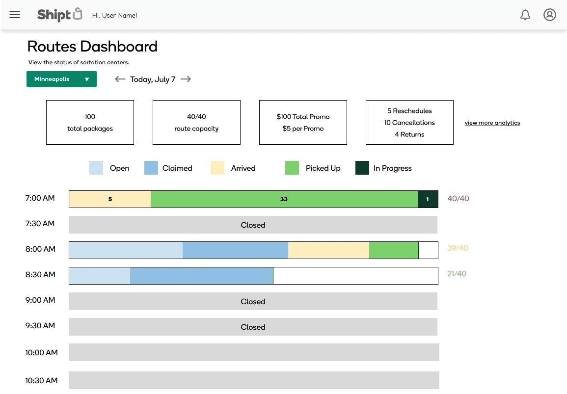567x394 pixels.
Task: Click the 39/40 capacity count
Action: (x=458, y=248)
